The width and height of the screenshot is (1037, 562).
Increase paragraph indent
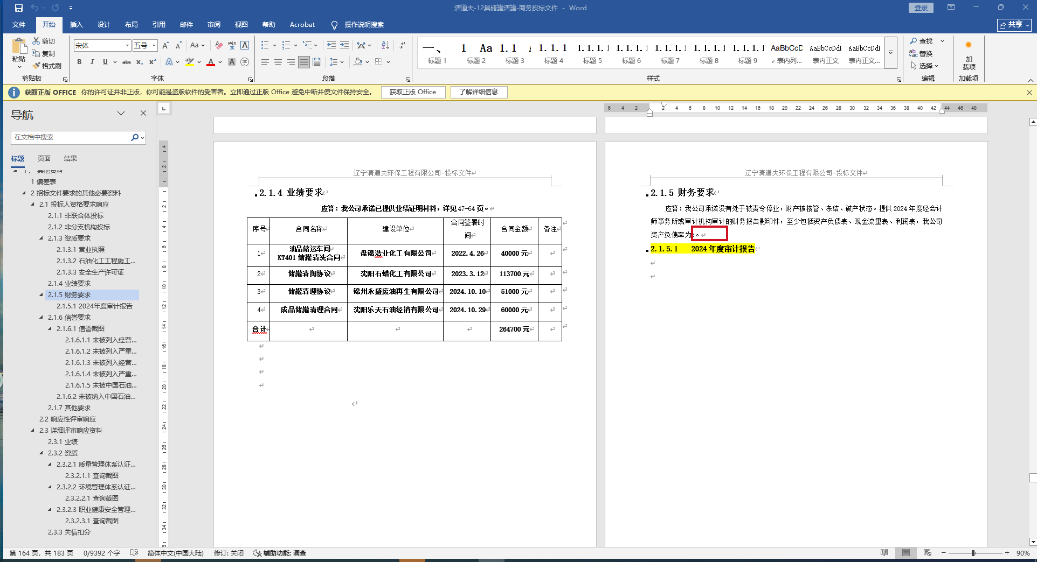coord(344,45)
